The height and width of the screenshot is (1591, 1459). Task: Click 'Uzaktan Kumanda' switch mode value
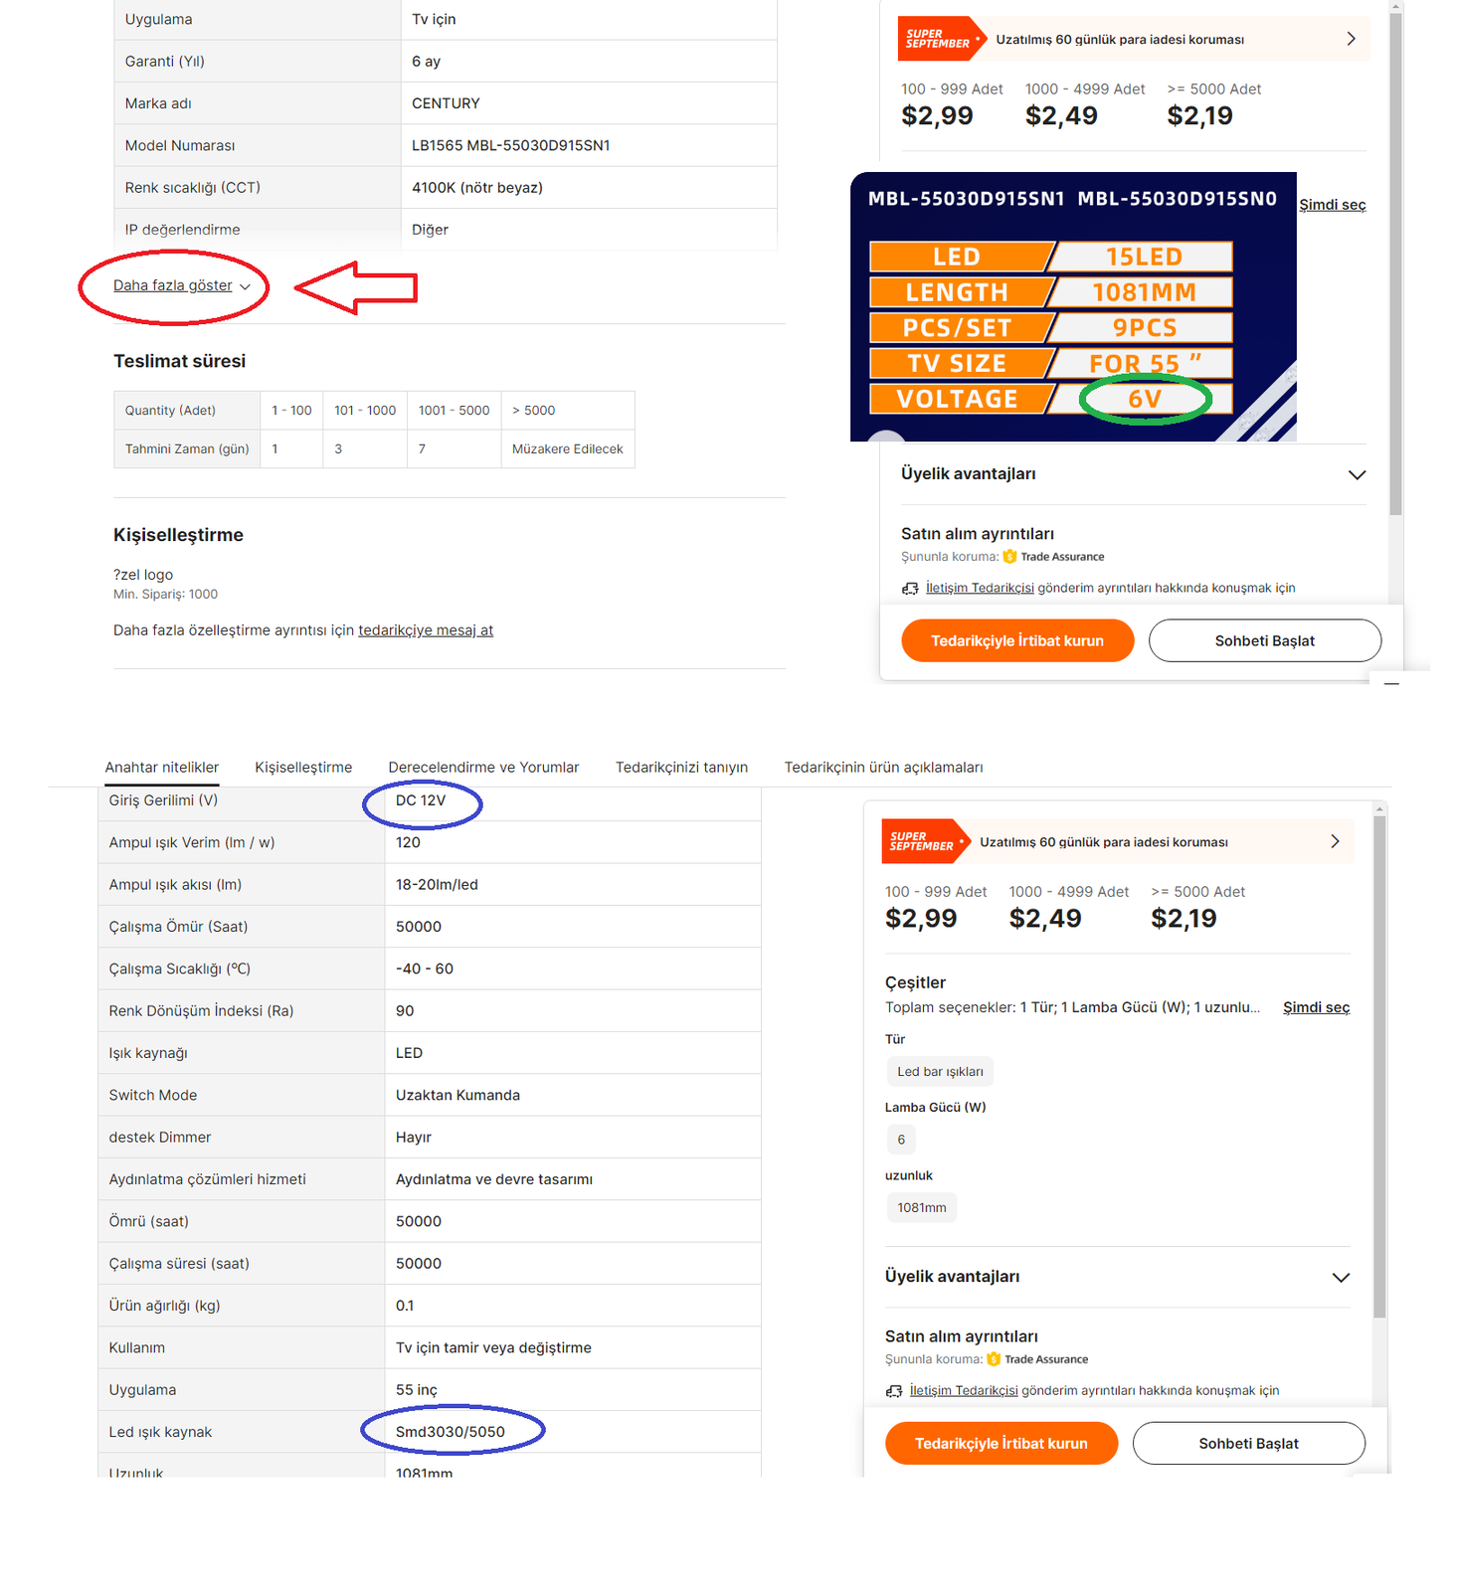457,1095
